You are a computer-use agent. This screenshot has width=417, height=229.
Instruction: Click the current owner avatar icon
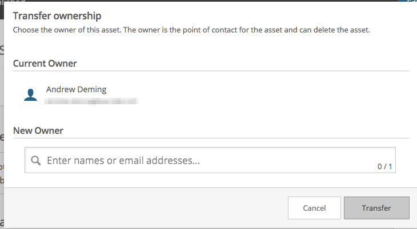31,95
